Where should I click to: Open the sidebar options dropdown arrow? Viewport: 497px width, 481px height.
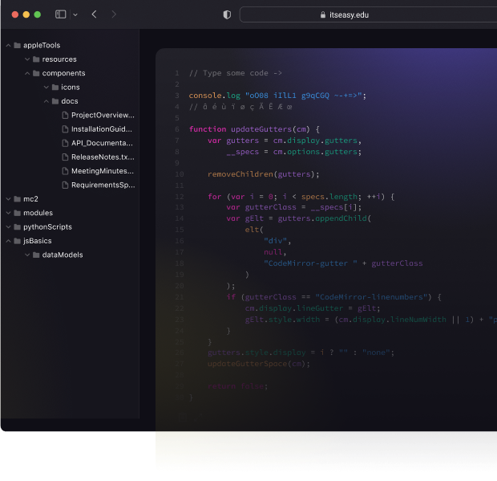pyautogui.click(x=75, y=14)
